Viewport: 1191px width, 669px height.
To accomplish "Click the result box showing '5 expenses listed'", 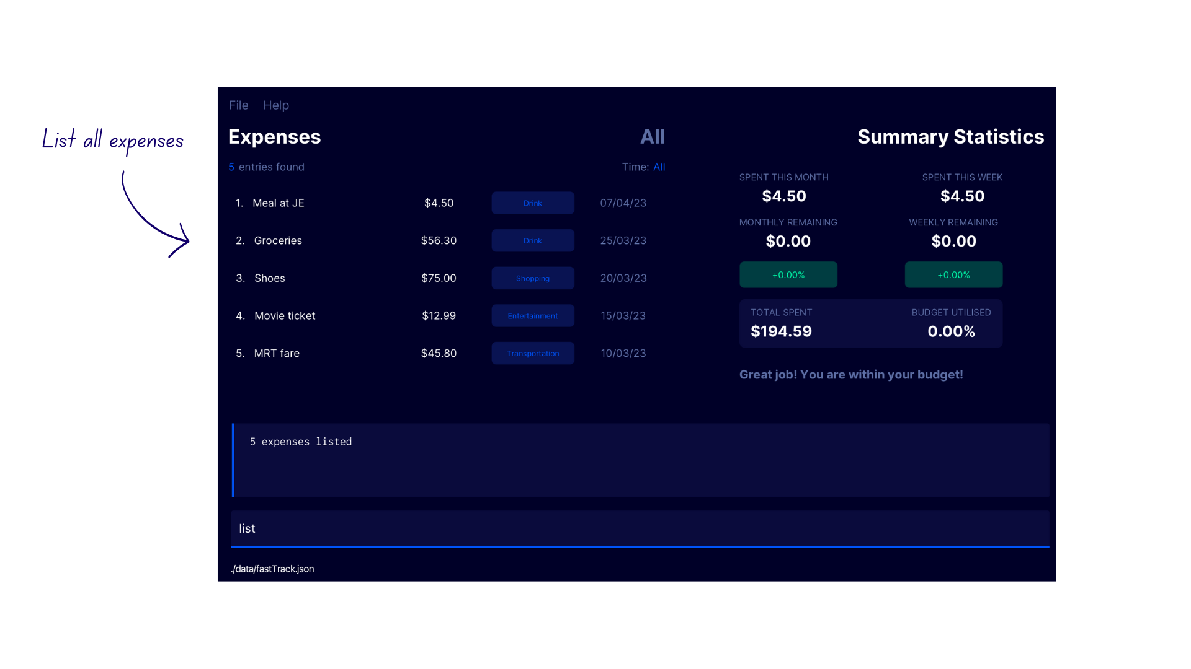I will coord(640,460).
